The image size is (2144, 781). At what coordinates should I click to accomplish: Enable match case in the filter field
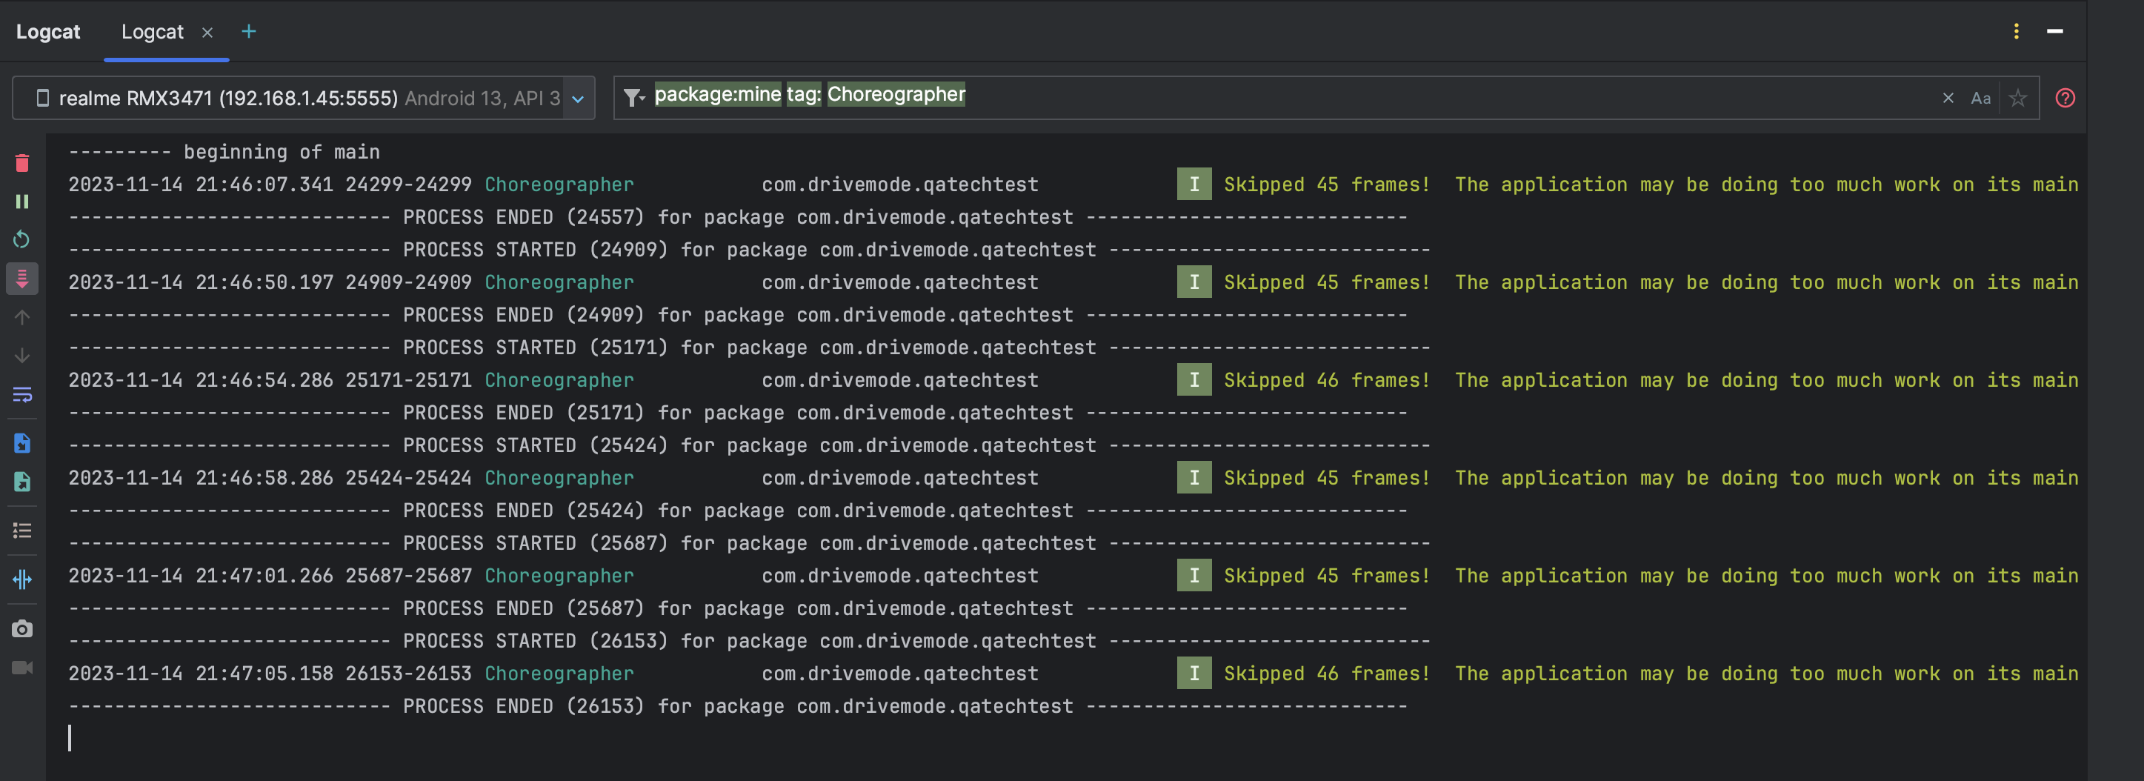(x=1982, y=97)
